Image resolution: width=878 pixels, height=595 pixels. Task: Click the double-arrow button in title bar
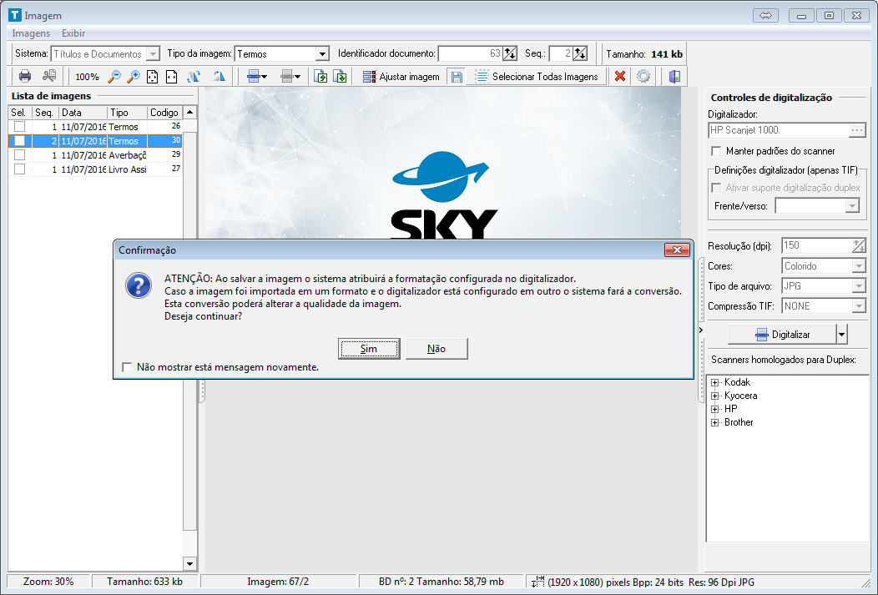(x=765, y=16)
